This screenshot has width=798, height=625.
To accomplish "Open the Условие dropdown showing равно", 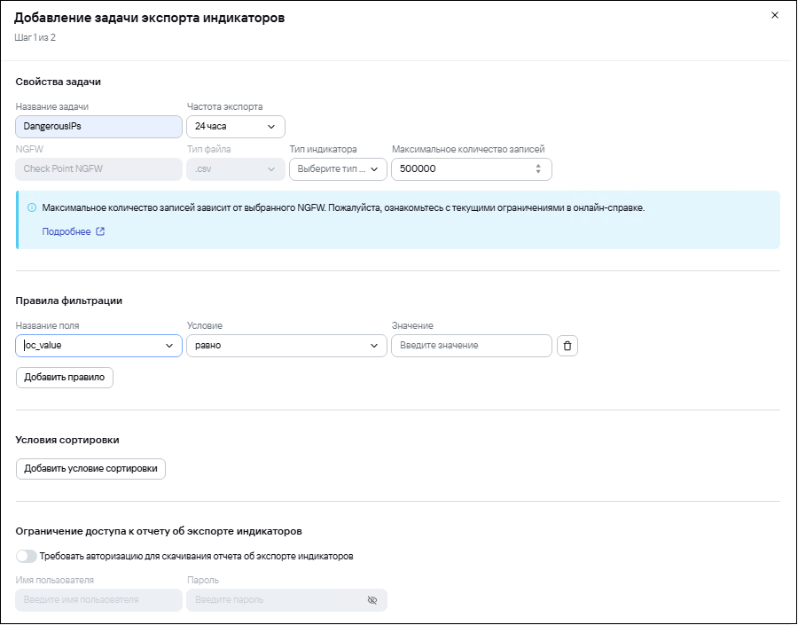I will (286, 346).
